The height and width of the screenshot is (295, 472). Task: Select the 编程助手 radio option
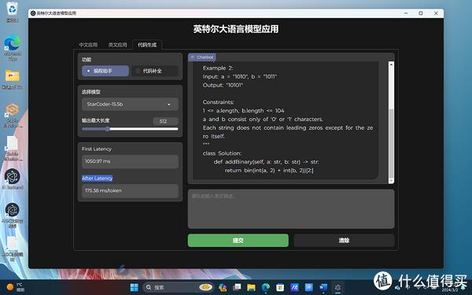[105, 71]
